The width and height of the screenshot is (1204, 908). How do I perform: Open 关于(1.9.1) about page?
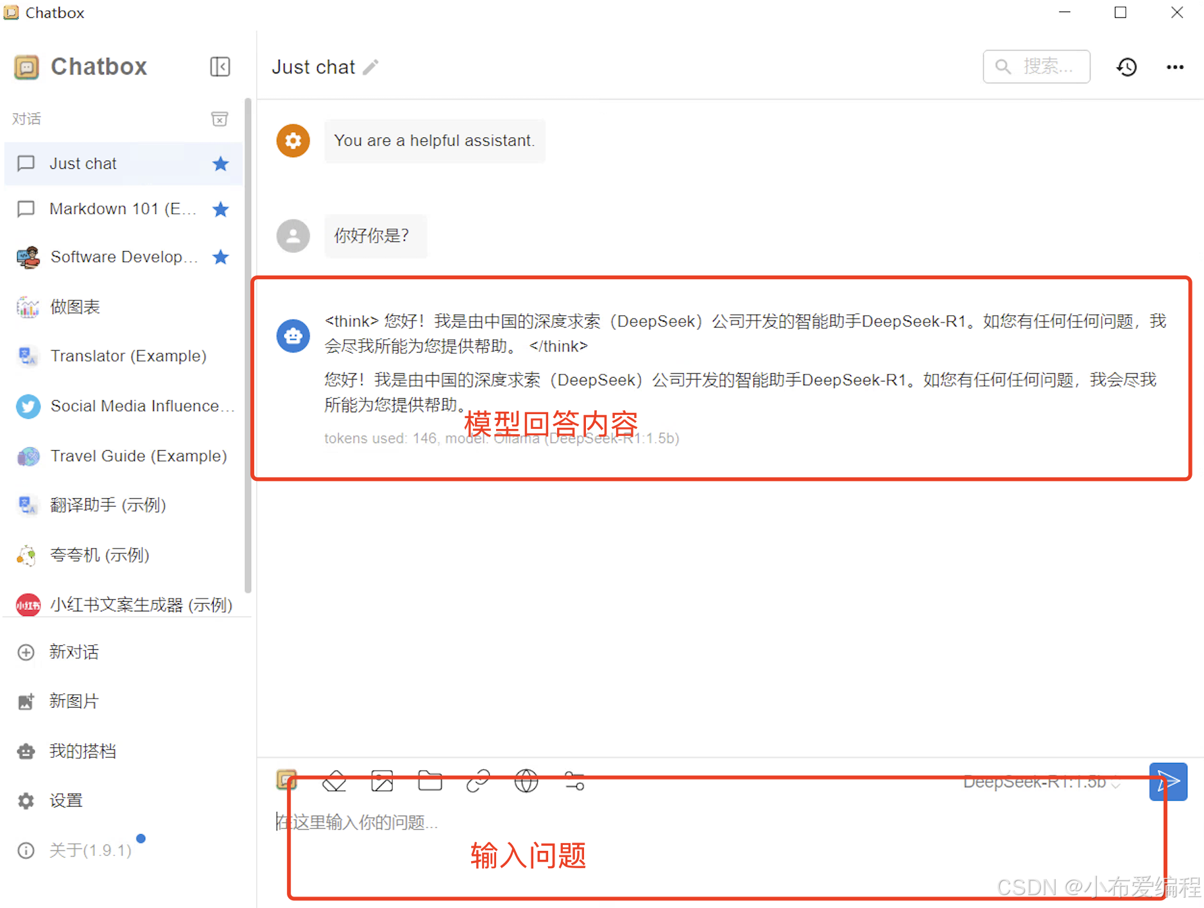coord(123,850)
